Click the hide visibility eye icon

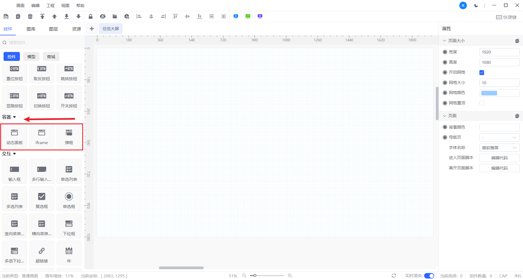[102, 16]
